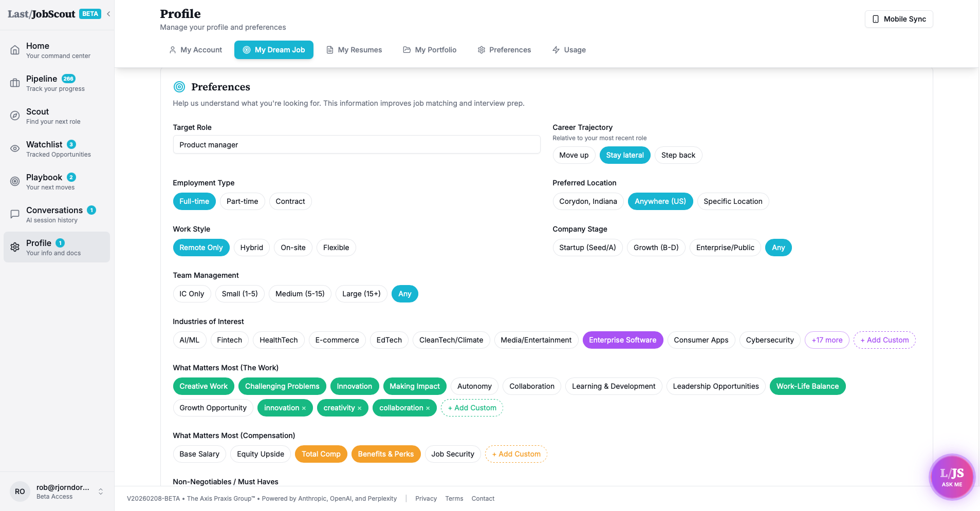Enable the Contract employment type

coord(290,201)
